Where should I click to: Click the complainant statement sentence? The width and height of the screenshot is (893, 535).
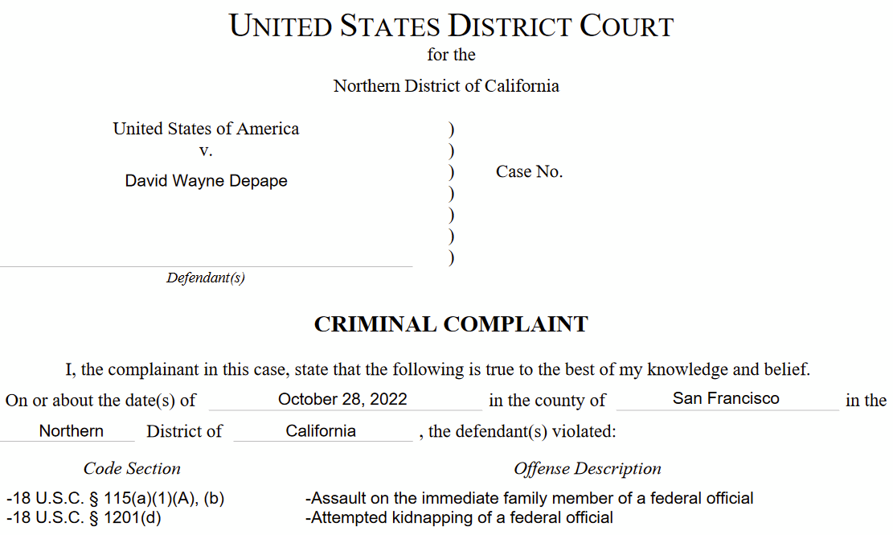pyautogui.click(x=438, y=370)
